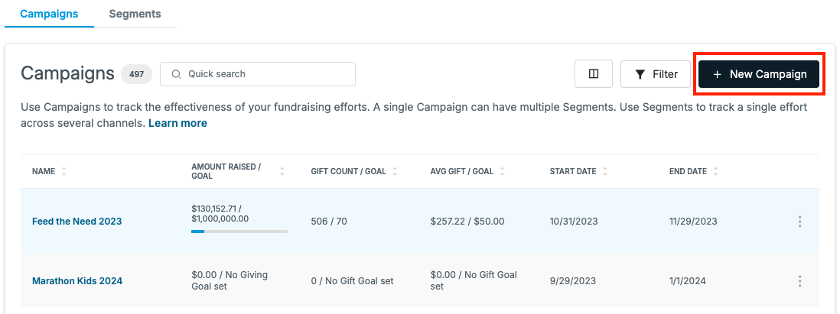The height and width of the screenshot is (314, 840).
Task: Click the magnifier icon in Quick search
Action: tap(176, 74)
